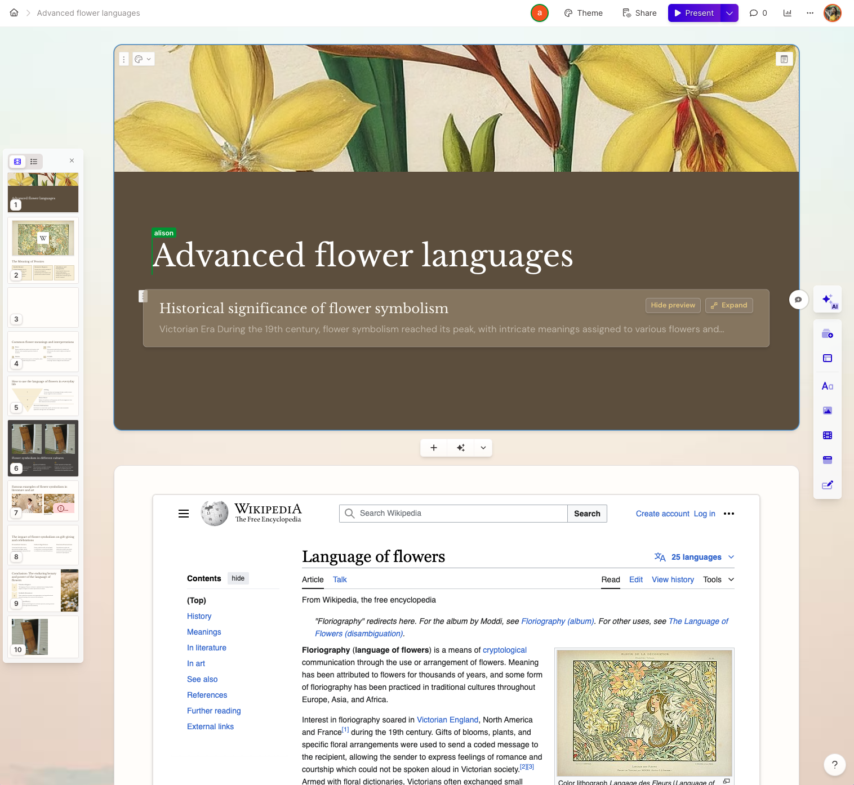Click the Log in link
This screenshot has width=854, height=785.
pos(705,514)
